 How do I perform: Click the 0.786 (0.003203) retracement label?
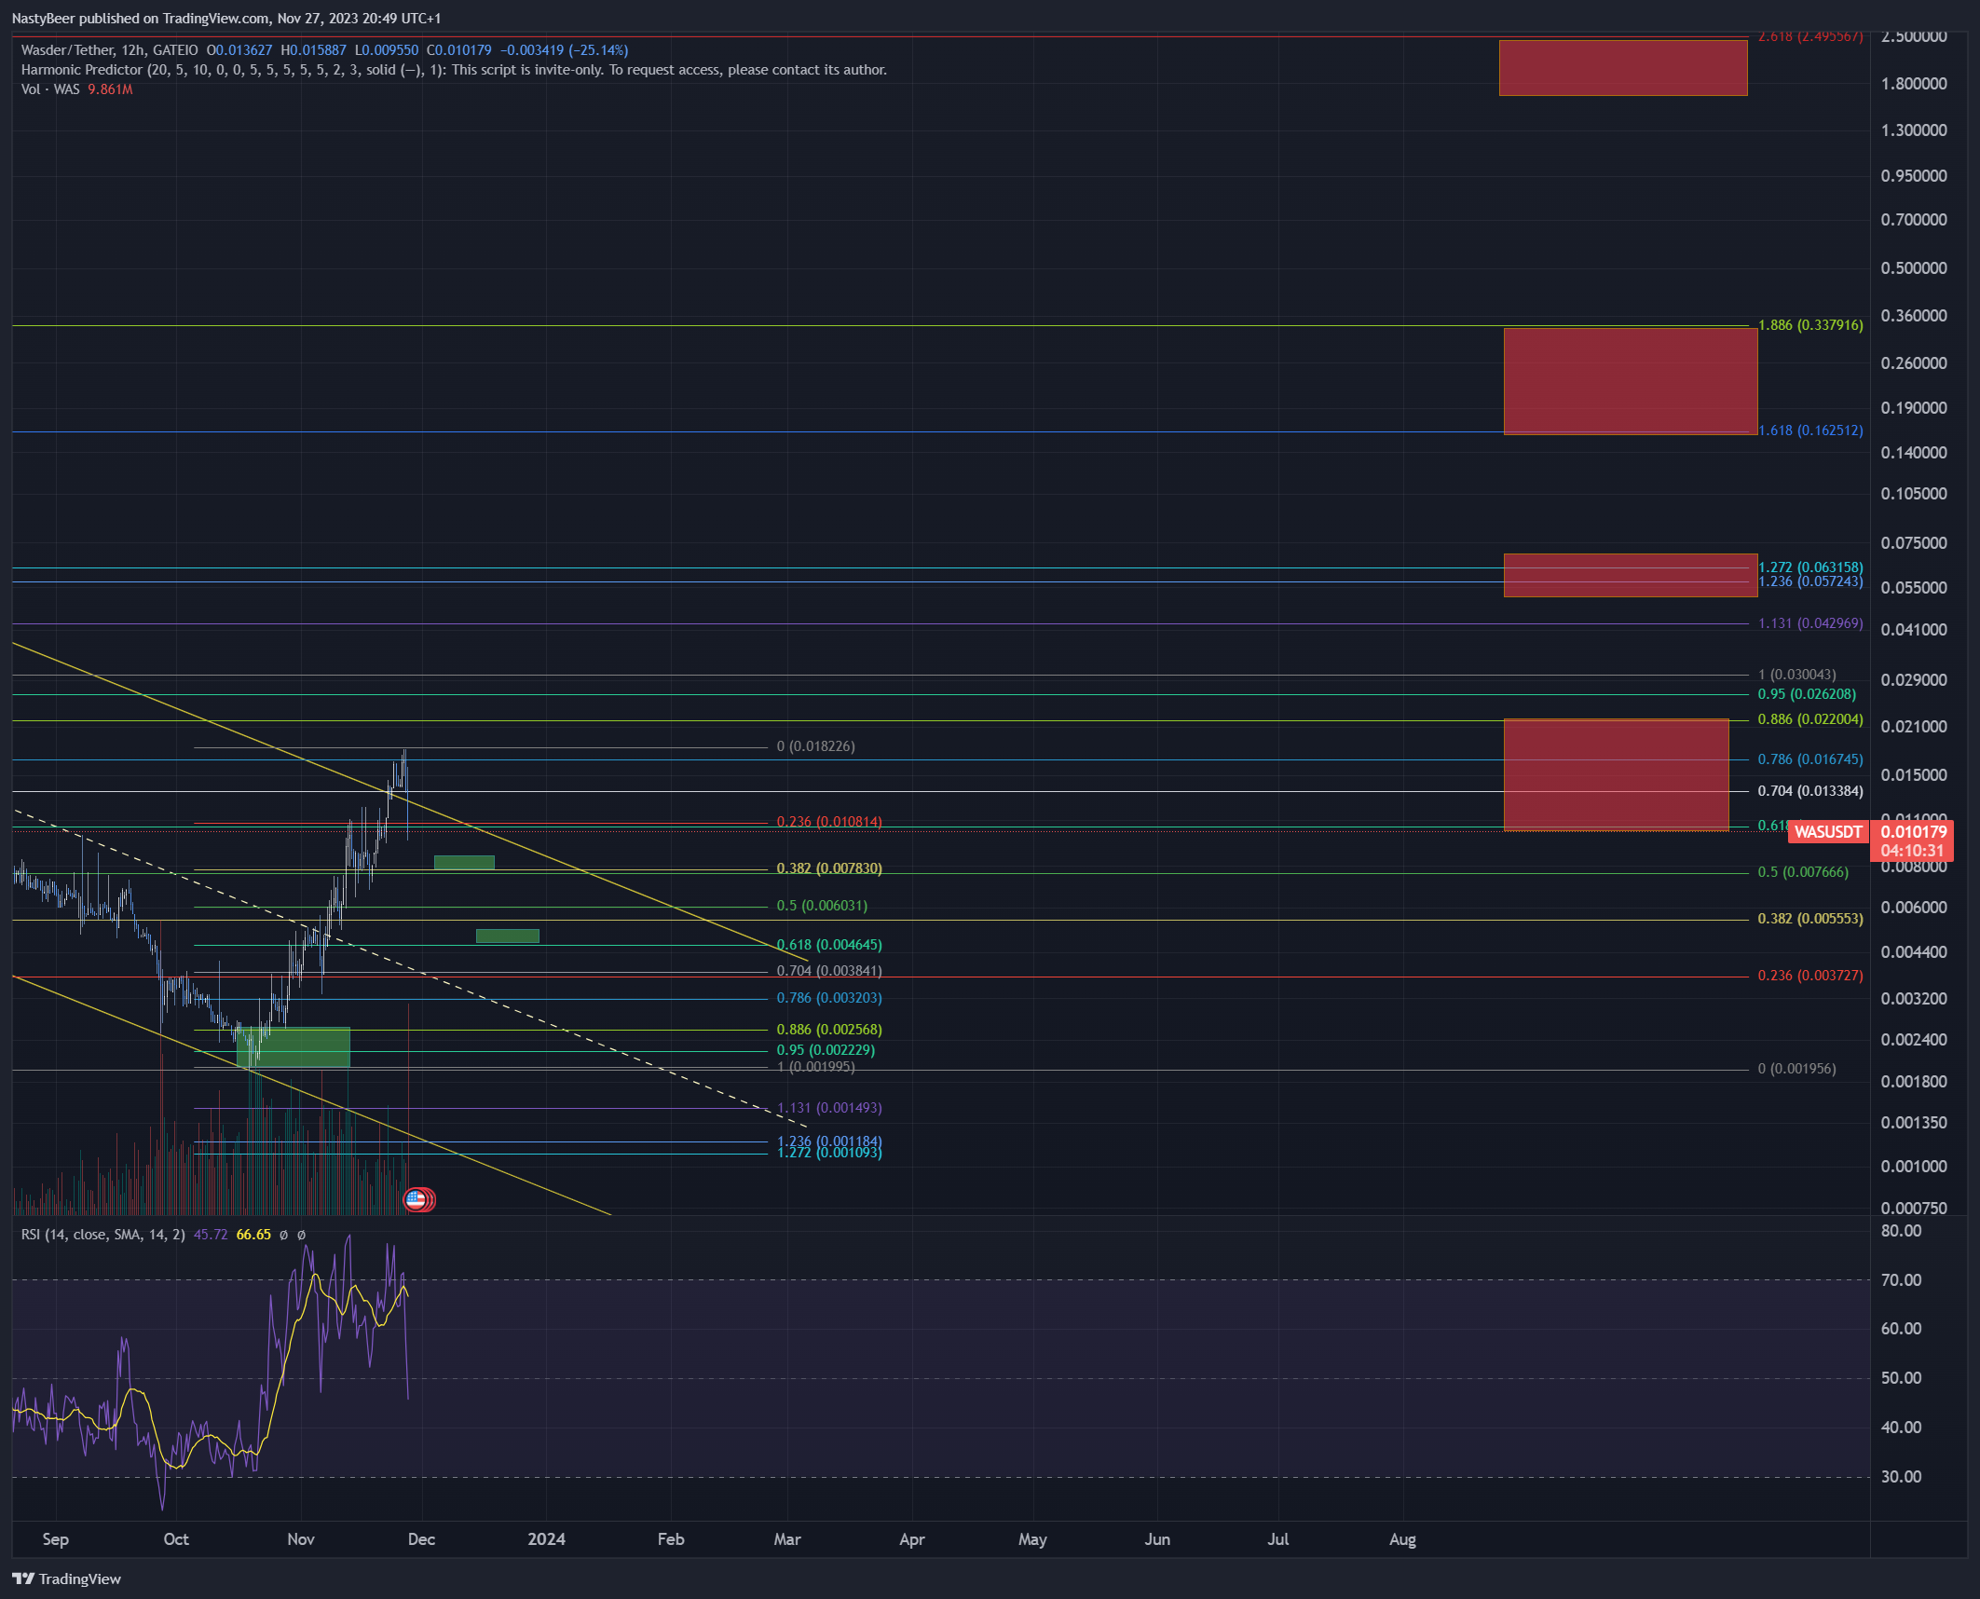tap(829, 998)
